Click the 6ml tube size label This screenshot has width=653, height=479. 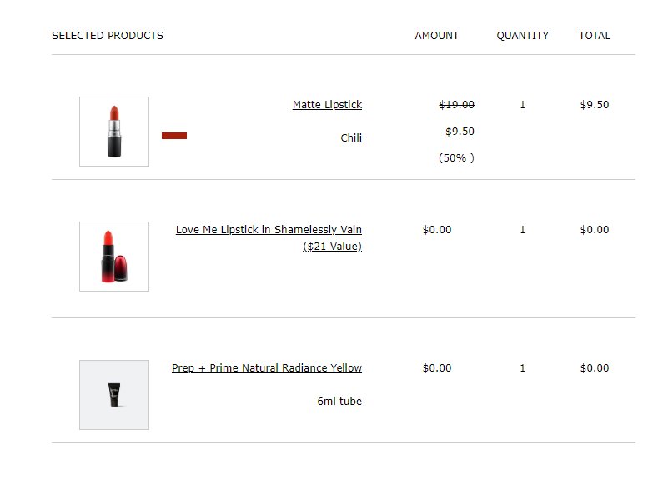(339, 402)
